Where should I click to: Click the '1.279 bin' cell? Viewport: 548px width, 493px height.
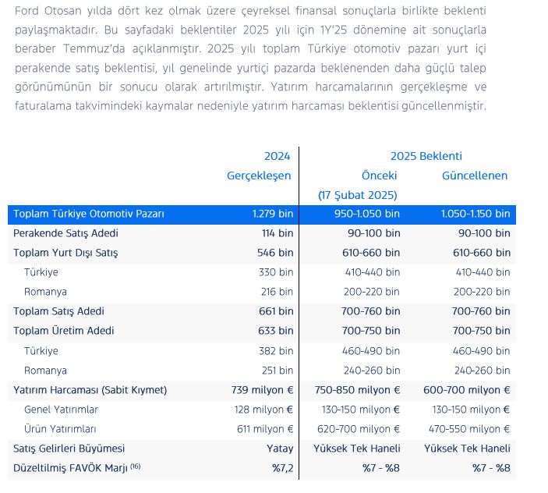[273, 214]
